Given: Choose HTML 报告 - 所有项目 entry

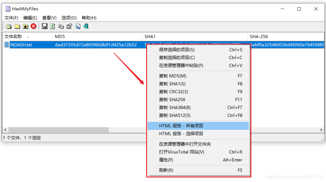Looking at the screenshot, I should click(198, 126).
